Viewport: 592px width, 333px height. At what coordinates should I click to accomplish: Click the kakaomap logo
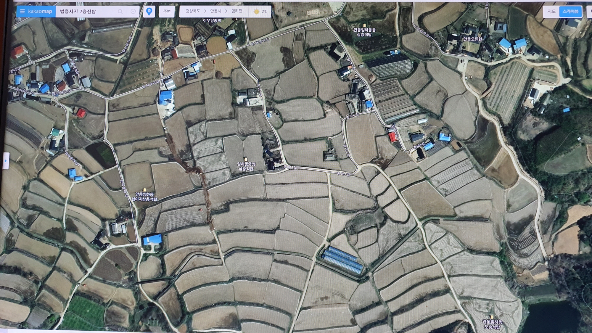click(40, 12)
